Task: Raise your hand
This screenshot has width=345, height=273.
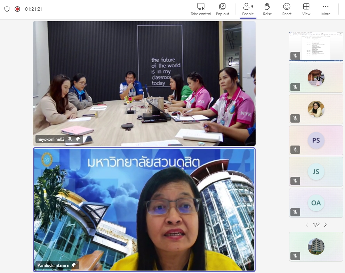Action: click(x=267, y=9)
